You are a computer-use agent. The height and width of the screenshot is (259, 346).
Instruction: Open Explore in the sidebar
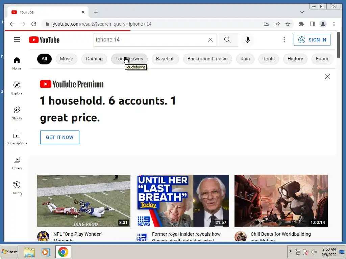[x=17, y=88]
